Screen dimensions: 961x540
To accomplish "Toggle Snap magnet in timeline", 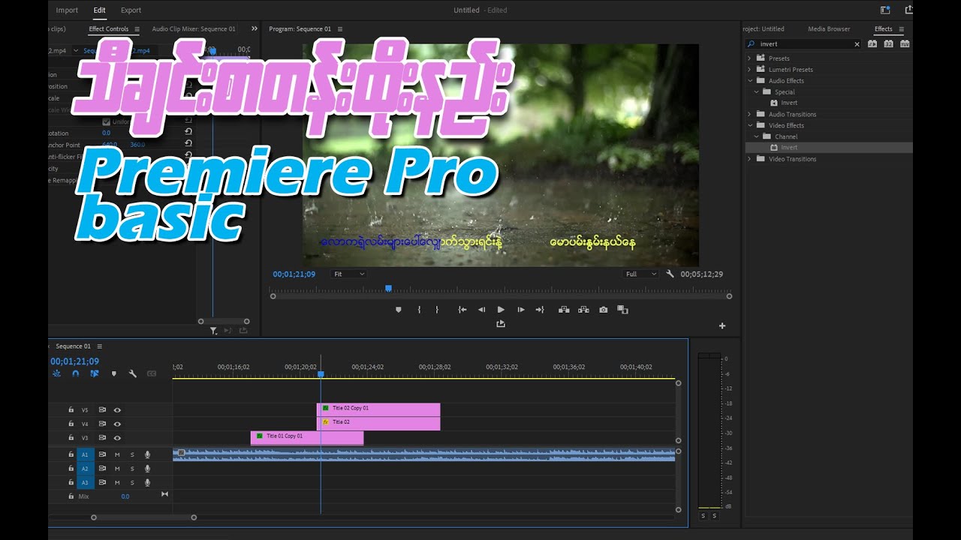I will point(75,373).
